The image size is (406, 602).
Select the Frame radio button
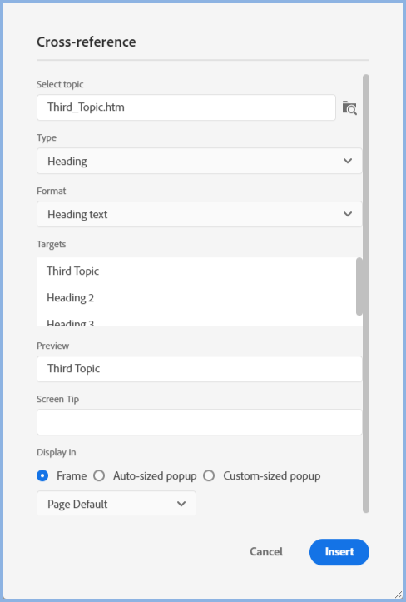click(x=42, y=475)
